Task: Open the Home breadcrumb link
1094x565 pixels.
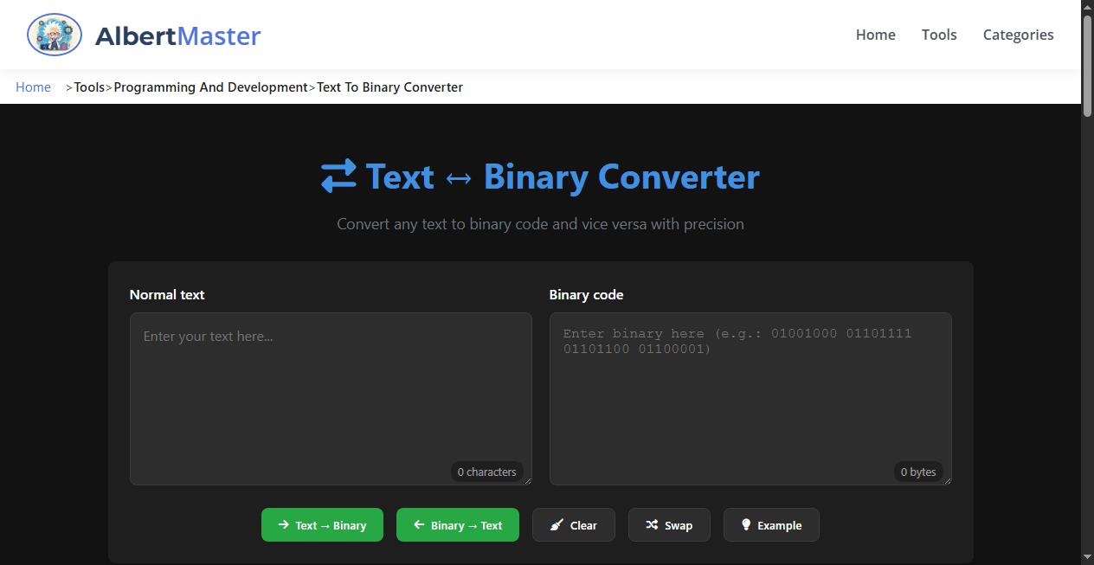Action: coord(33,87)
